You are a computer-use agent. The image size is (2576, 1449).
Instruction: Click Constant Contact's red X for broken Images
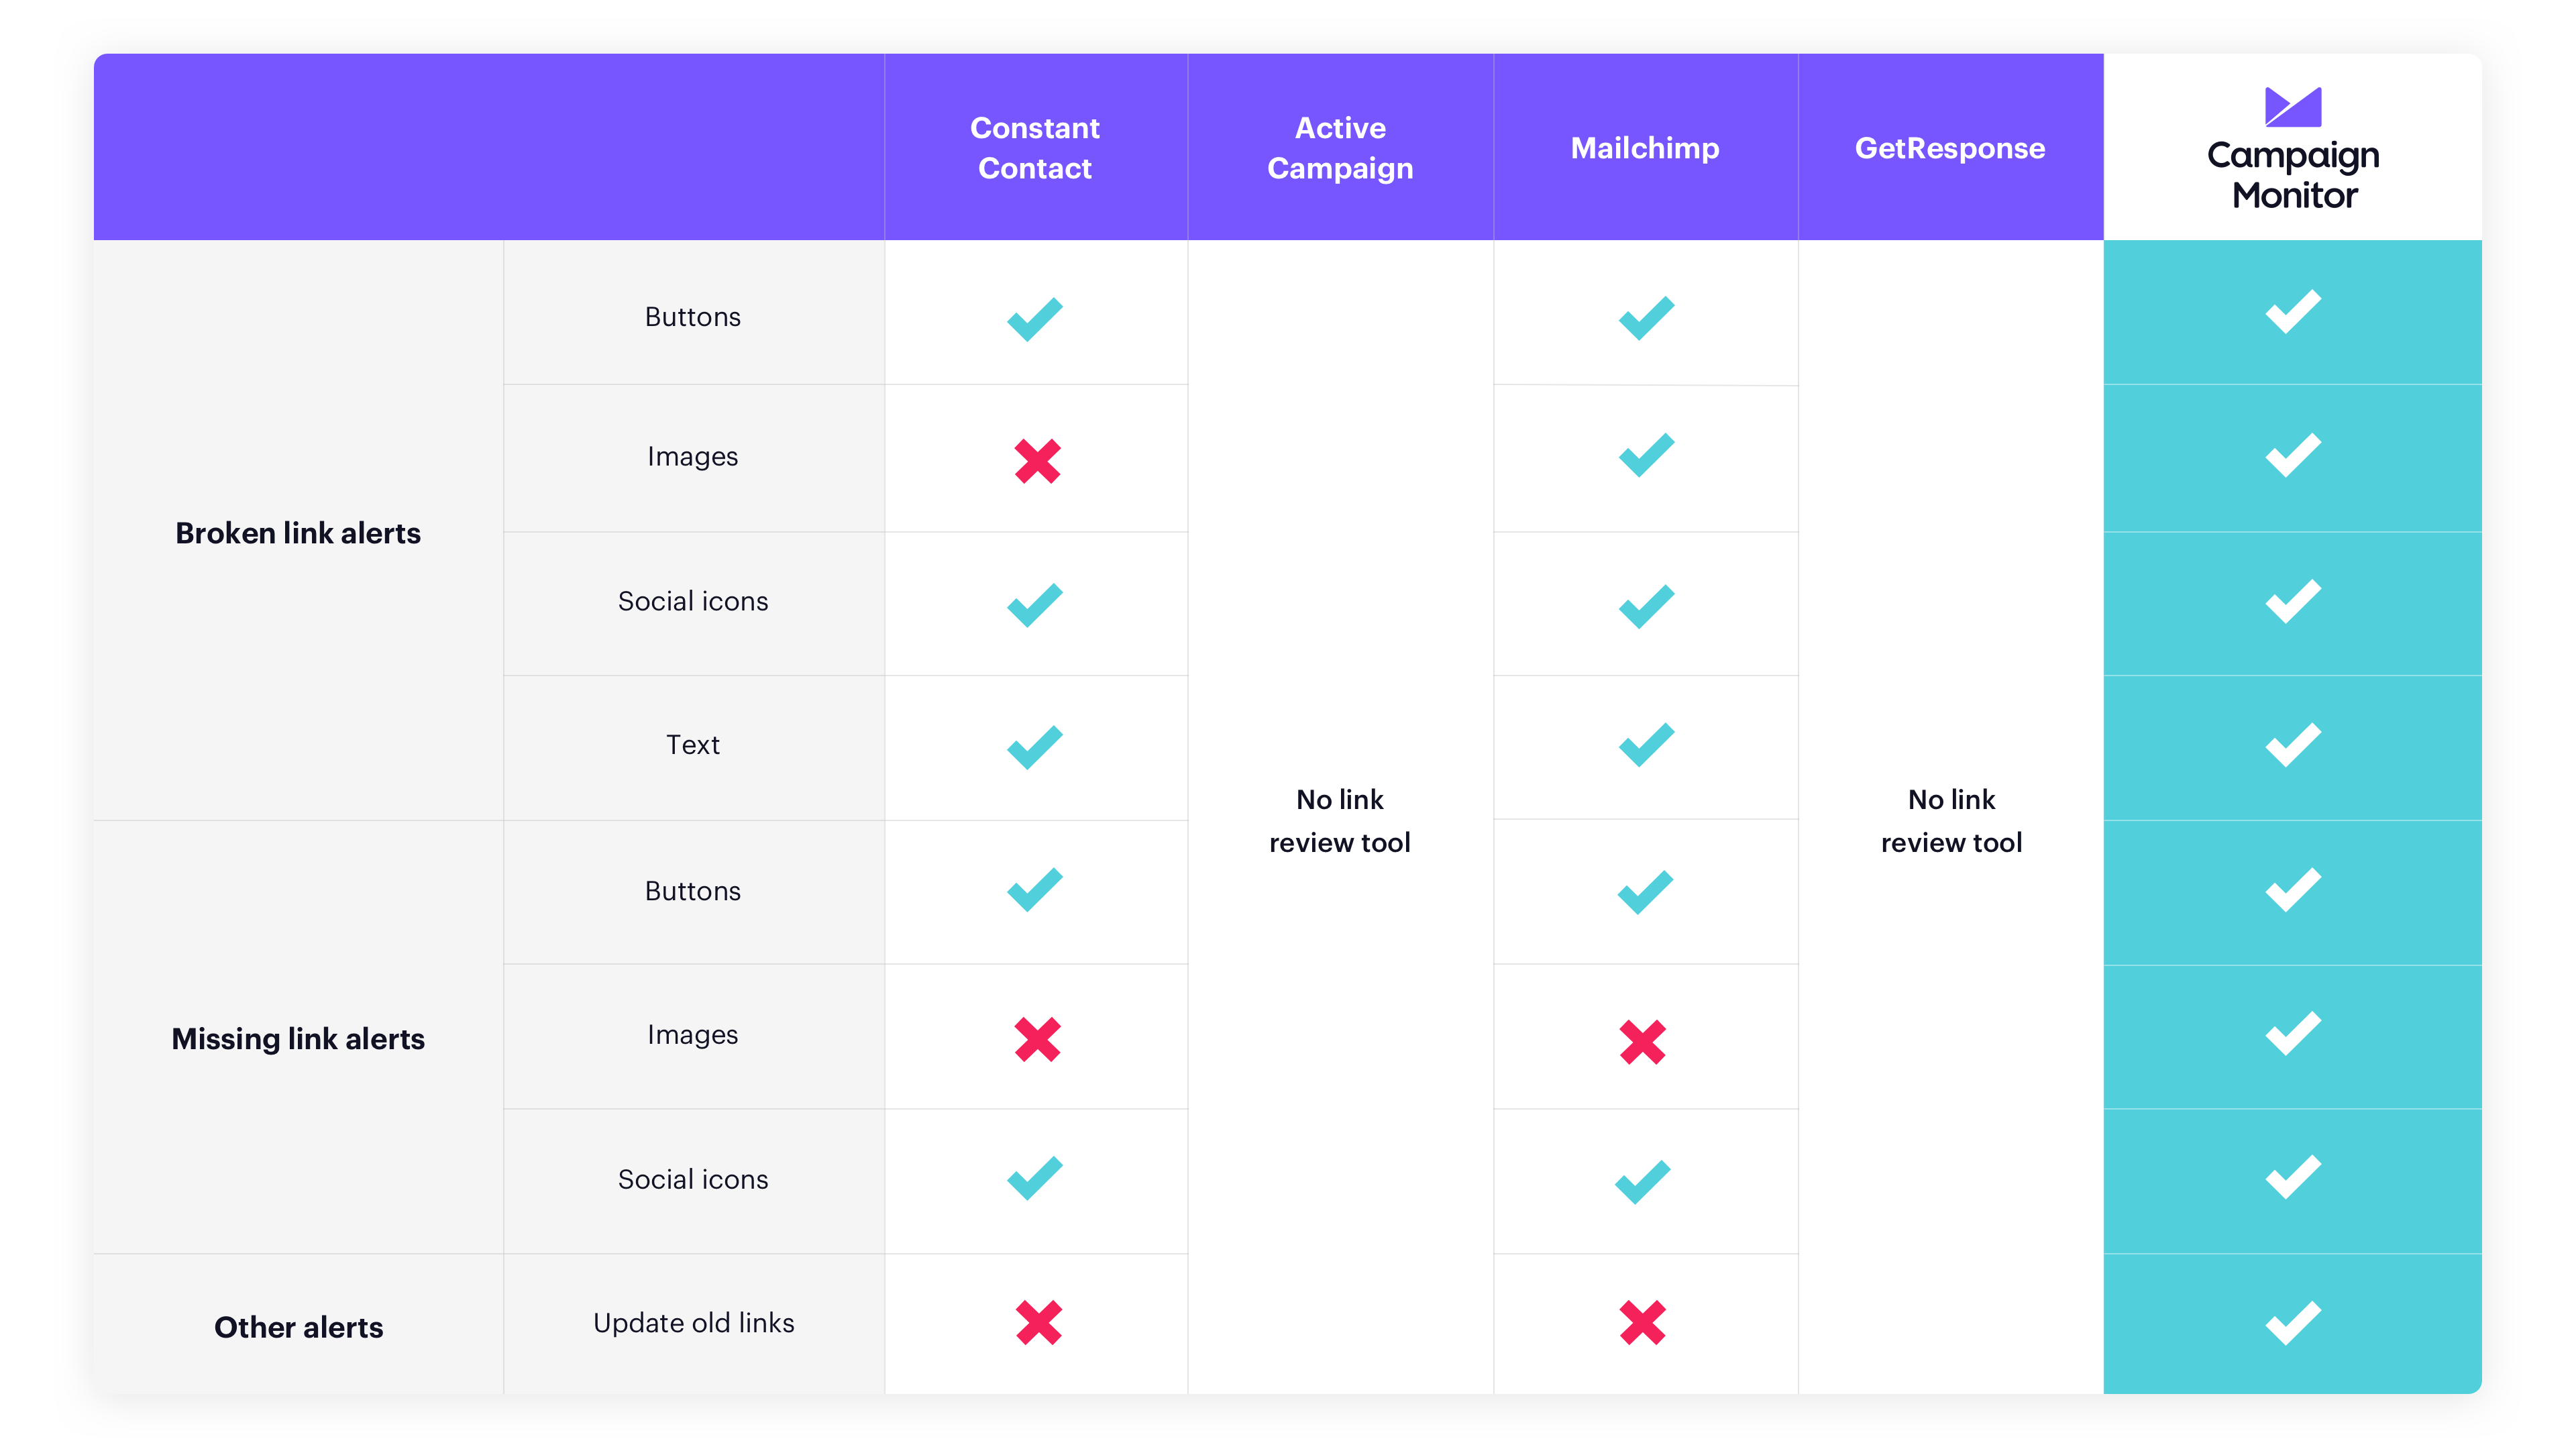click(1037, 461)
